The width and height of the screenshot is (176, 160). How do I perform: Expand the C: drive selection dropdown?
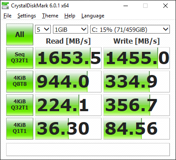coord(130,30)
